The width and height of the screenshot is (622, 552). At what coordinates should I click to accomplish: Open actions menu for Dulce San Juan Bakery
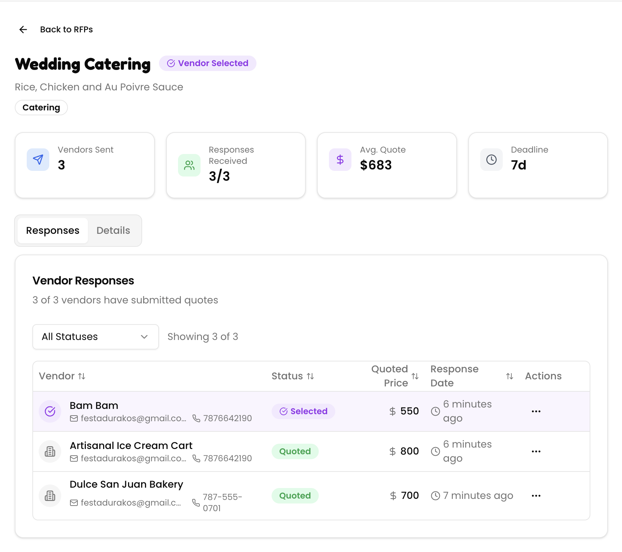pos(536,496)
